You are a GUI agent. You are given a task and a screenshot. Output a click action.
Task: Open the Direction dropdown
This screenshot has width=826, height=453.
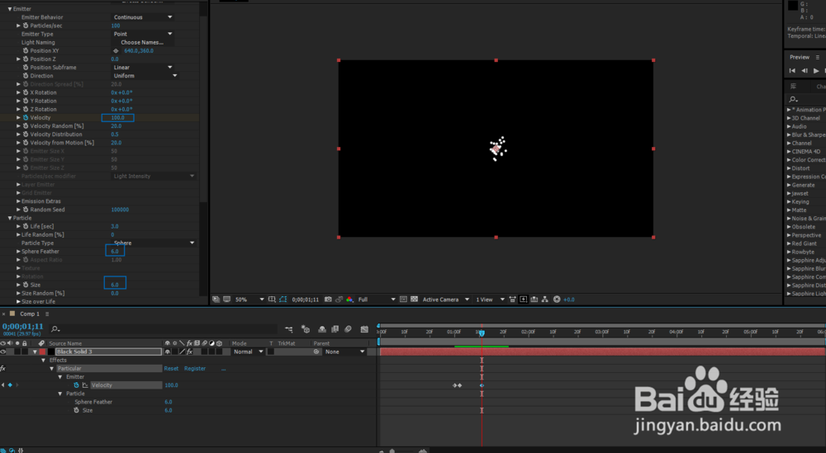[145, 76]
